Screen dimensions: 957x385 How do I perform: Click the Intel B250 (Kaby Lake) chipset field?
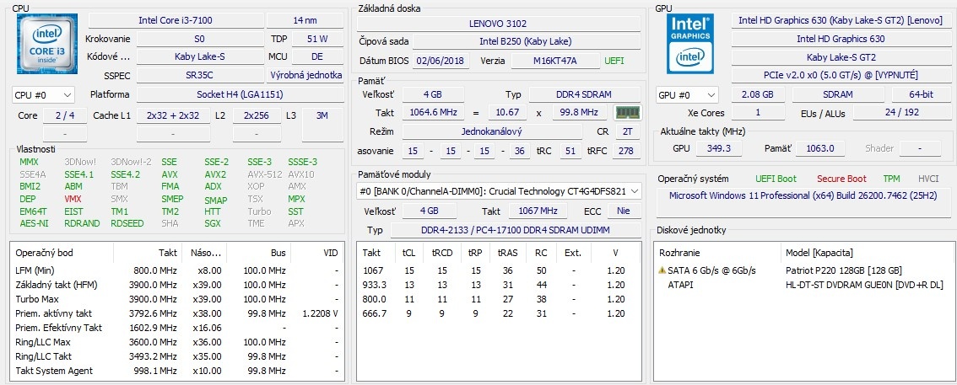coord(527,42)
